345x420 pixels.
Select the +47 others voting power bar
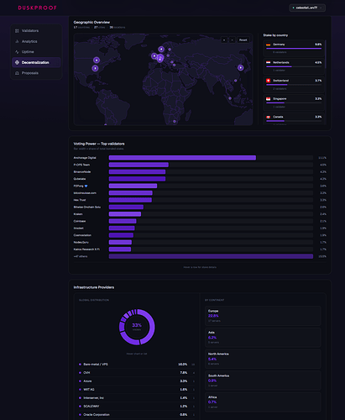[x=211, y=256]
